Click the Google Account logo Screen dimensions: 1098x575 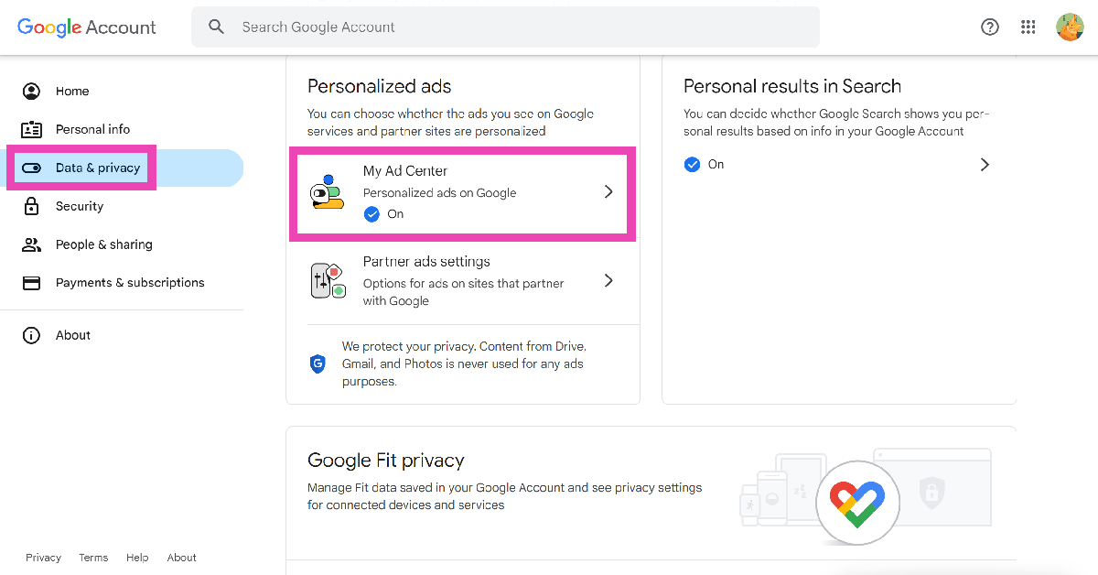pyautogui.click(x=87, y=27)
